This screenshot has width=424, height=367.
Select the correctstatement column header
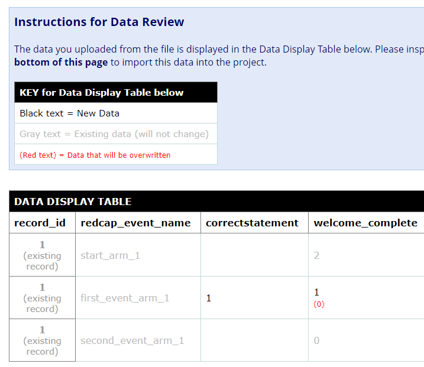[252, 223]
